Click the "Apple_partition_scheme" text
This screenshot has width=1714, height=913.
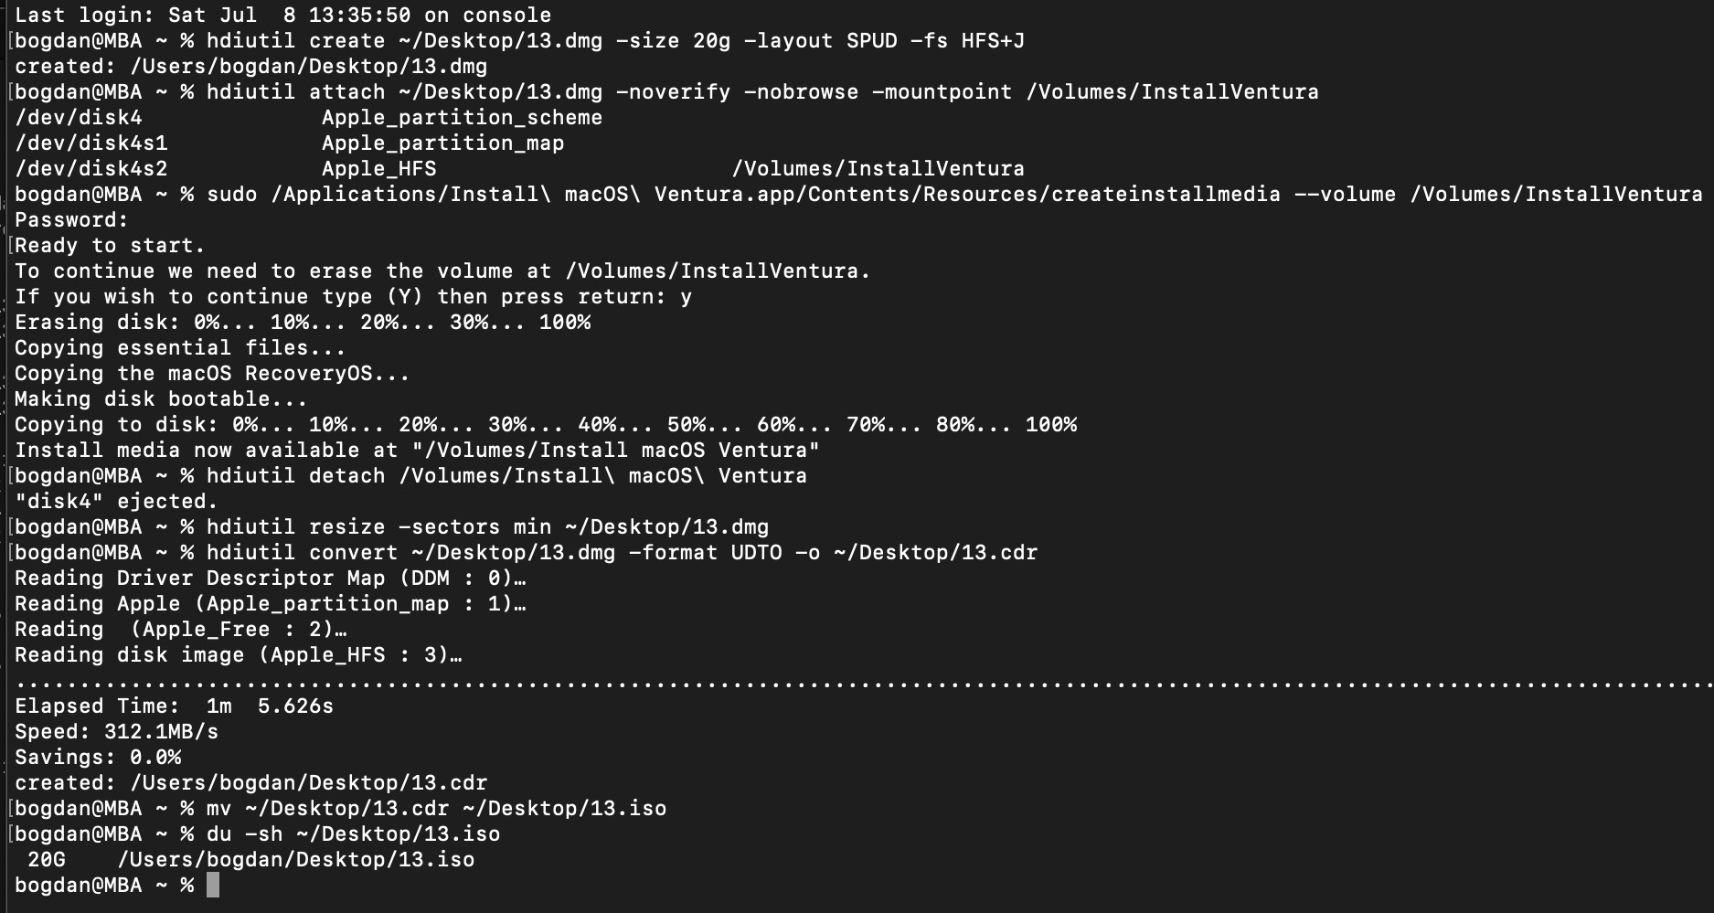pyautogui.click(x=462, y=118)
